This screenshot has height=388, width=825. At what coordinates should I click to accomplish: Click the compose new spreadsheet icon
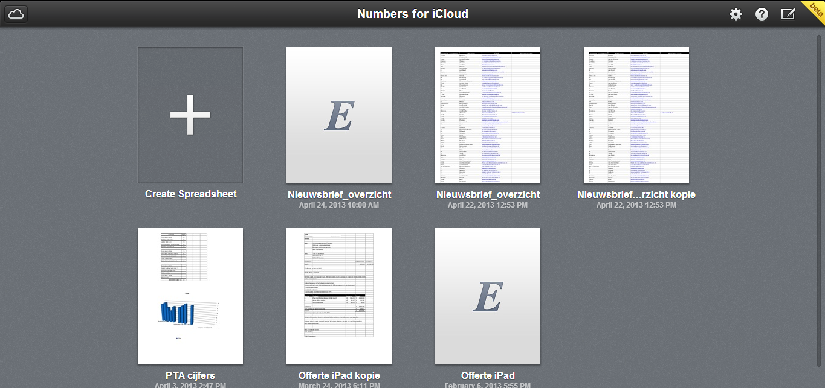click(788, 14)
